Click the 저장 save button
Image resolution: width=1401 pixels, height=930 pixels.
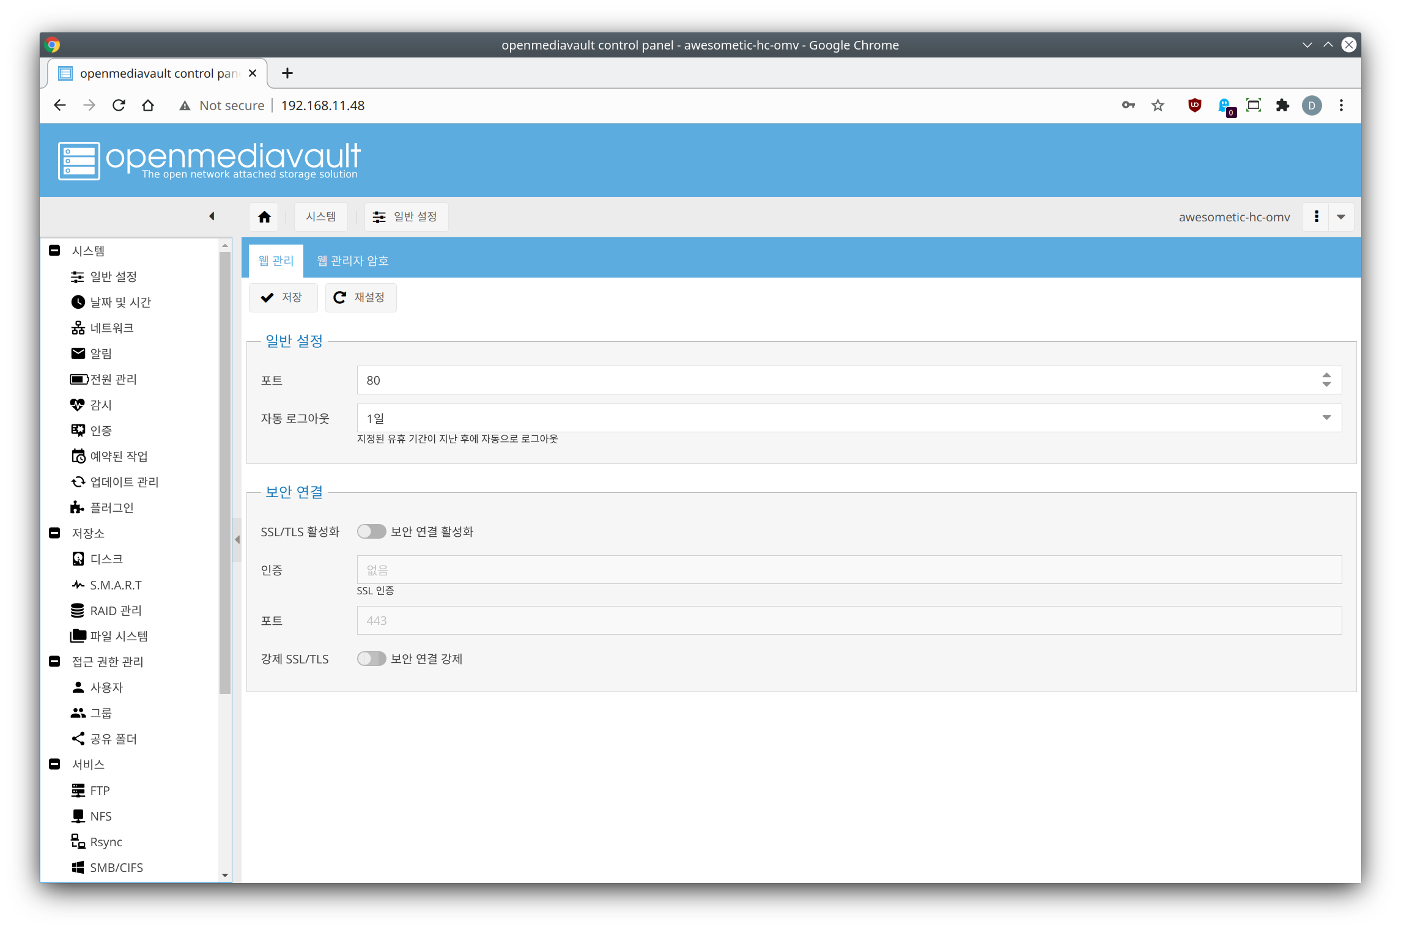(283, 298)
